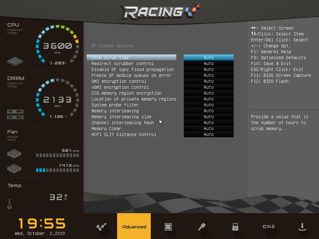This screenshot has width=319, height=239.
Task: Open Disable DF sync flood propagation value
Action: [x=208, y=69]
